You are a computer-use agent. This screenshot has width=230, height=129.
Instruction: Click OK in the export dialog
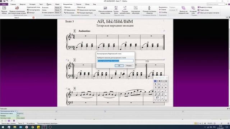(x=119, y=66)
